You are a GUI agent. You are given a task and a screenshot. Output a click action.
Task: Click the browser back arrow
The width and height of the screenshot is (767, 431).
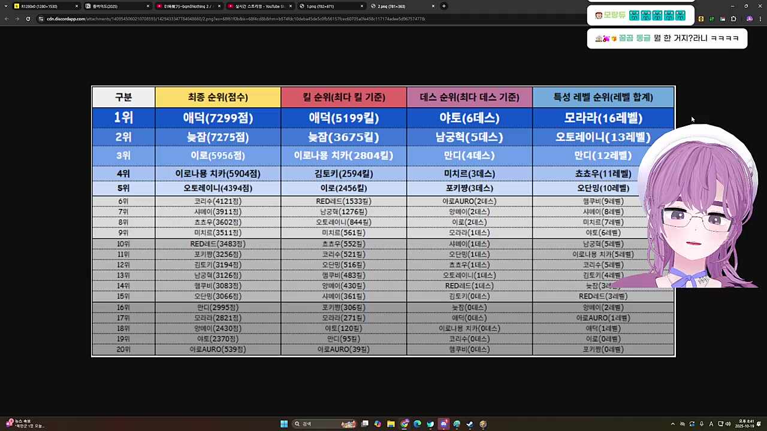tap(6, 19)
